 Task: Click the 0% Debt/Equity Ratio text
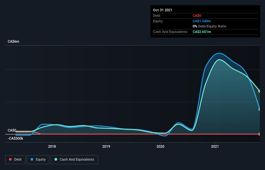click(x=209, y=26)
